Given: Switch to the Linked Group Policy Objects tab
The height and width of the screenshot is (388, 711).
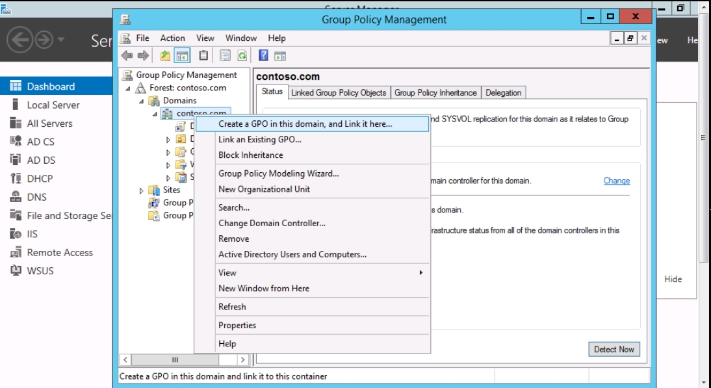Looking at the screenshot, I should click(x=338, y=93).
